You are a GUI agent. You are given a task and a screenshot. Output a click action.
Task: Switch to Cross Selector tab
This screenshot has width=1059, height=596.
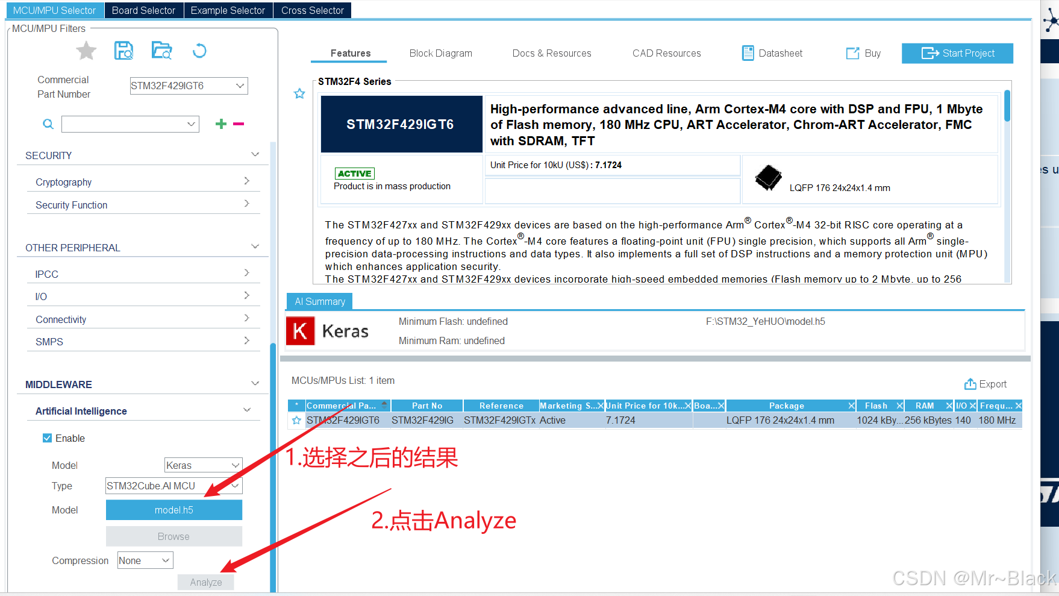click(312, 10)
